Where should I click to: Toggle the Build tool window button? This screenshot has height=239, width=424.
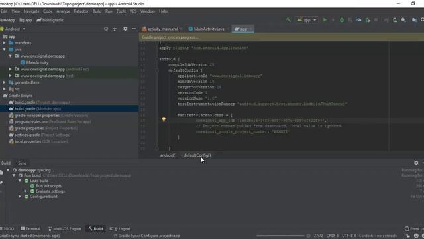pyautogui.click(x=95, y=229)
